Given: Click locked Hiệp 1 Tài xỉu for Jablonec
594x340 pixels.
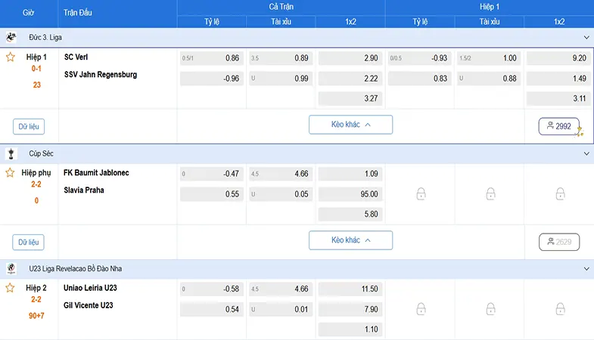Looking at the screenshot, I should point(490,193).
